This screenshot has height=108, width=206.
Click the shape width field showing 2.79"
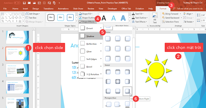[203, 21]
